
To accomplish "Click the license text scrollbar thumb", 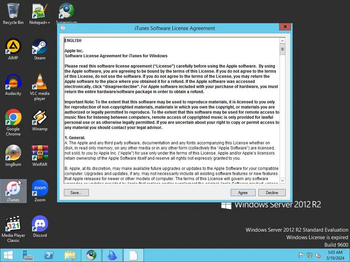I will 282,49.
